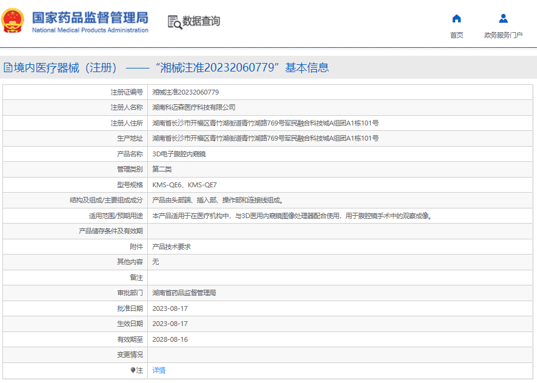
Task: Click the 政务服务门户 user icon
Action: point(504,19)
